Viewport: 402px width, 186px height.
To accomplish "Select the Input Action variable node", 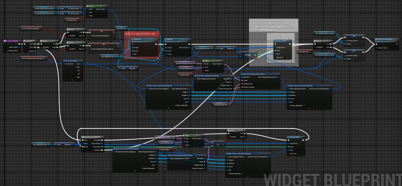I will (x=121, y=28).
